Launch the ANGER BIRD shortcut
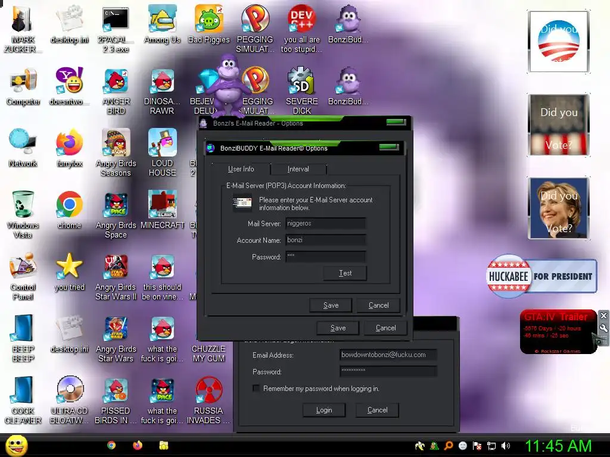 pos(116,91)
